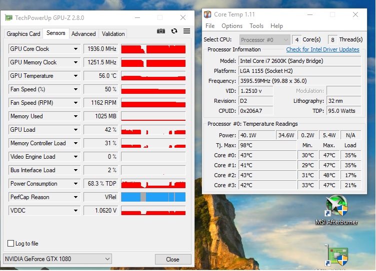Switch to Advanced tab

click(83, 34)
